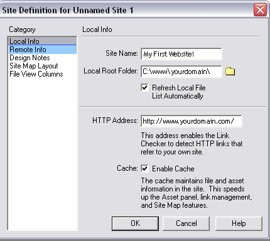The height and width of the screenshot is (241, 270).
Task: Click the HTTP Address input box
Action: pyautogui.click(x=192, y=121)
